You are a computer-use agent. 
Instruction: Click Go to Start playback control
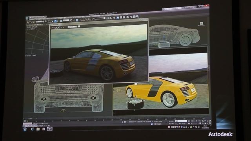pos(189,121)
